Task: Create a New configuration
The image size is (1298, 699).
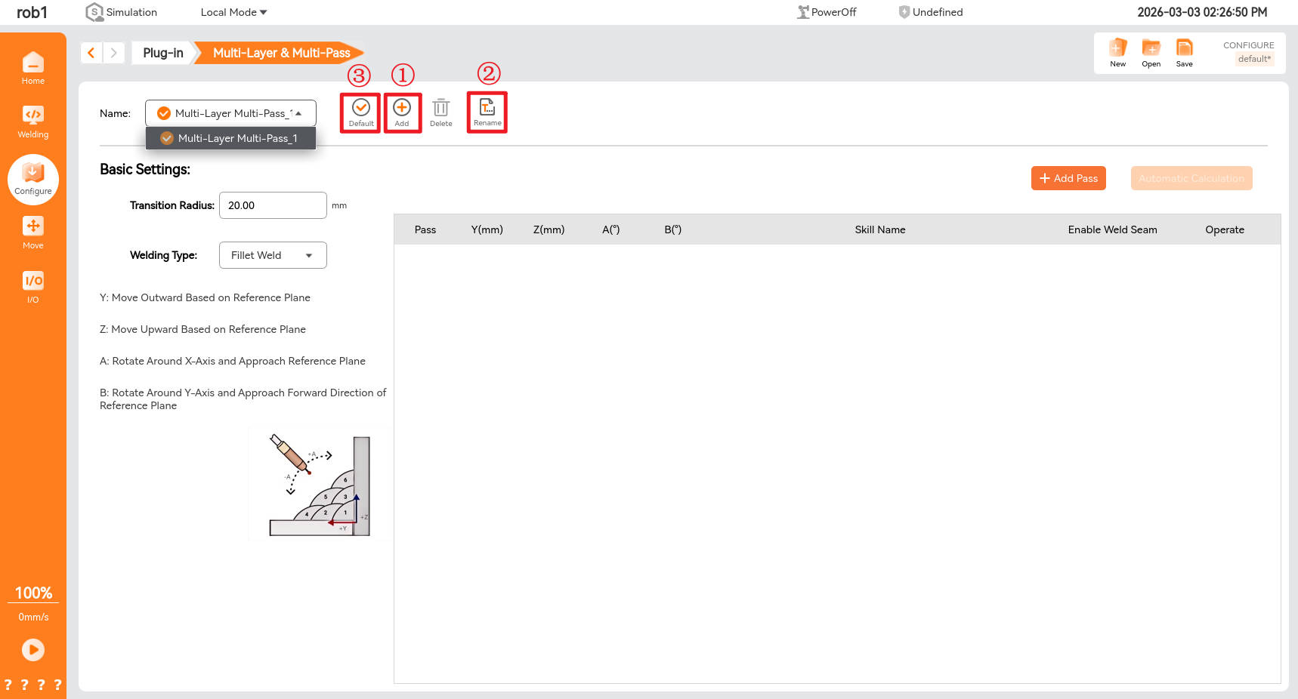Action: point(1117,52)
